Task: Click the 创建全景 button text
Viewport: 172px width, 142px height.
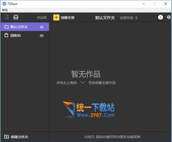Action: (68, 17)
